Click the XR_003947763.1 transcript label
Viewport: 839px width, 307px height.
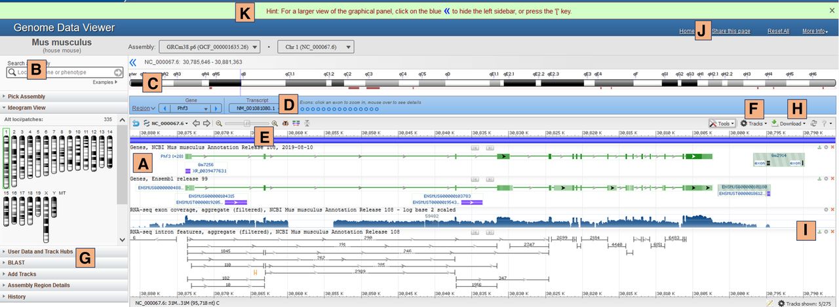pos(210,170)
